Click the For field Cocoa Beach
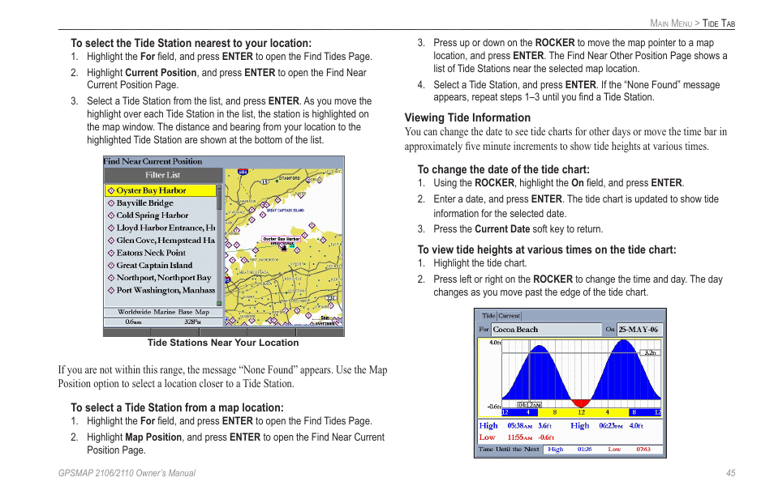 (x=546, y=330)
